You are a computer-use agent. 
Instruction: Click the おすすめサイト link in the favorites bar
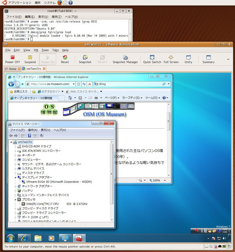(x=50, y=92)
